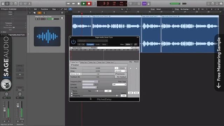Click the plugin link chain icon

135,44
